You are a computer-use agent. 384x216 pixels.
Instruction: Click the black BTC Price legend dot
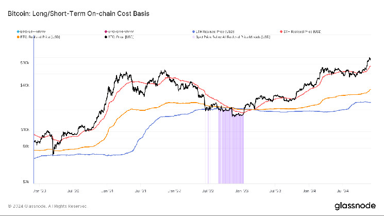pos(107,37)
